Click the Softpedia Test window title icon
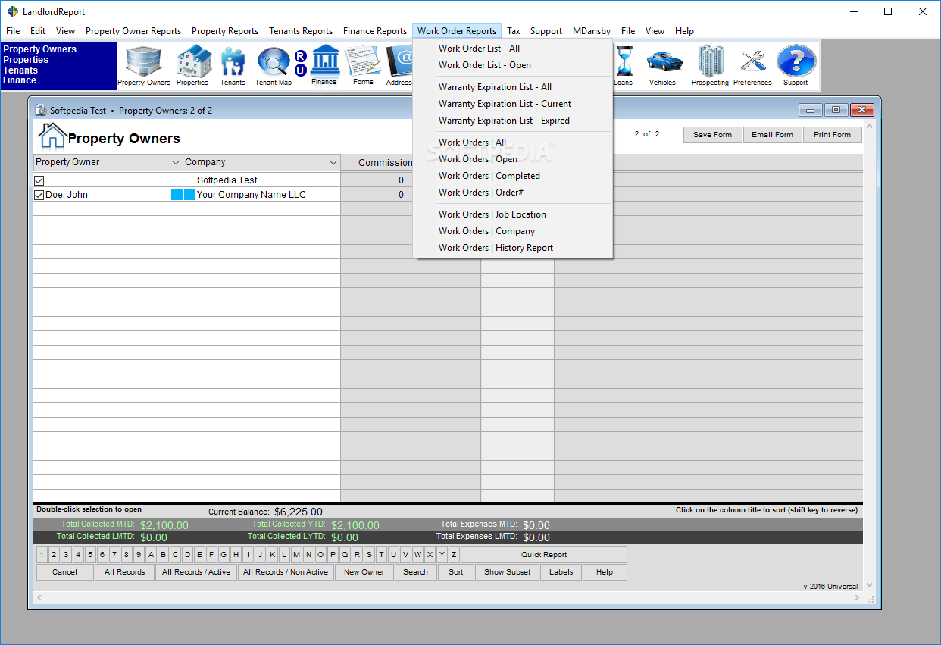Image resolution: width=941 pixels, height=645 pixels. coord(42,110)
